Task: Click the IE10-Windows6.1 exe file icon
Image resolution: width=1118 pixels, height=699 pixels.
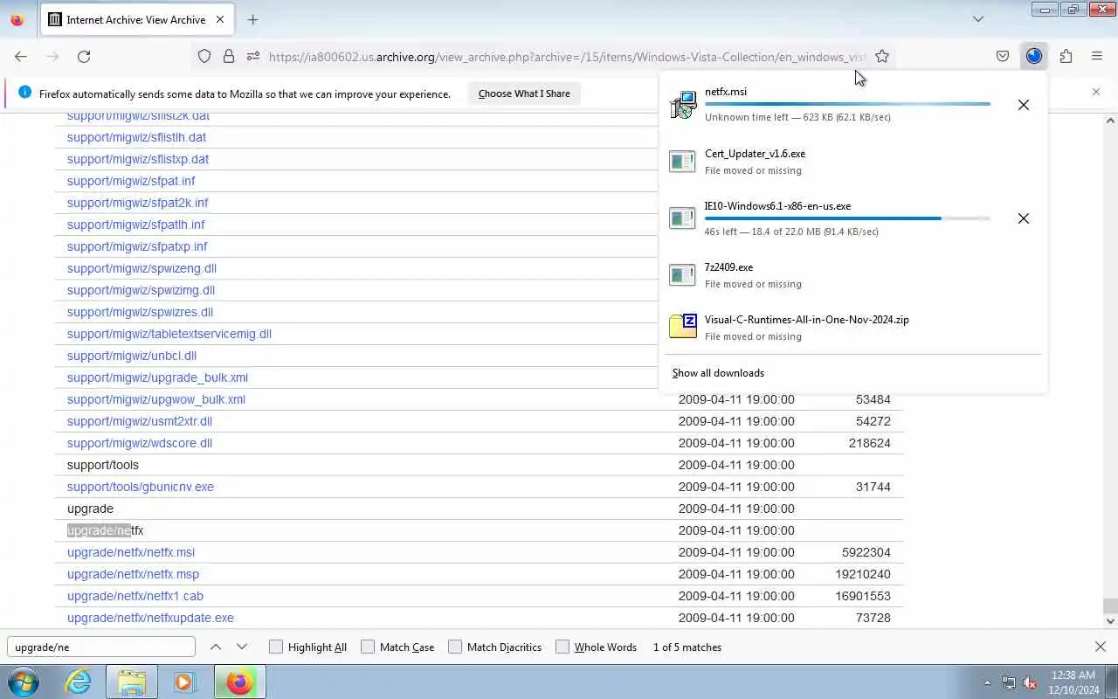Action: pos(683,218)
